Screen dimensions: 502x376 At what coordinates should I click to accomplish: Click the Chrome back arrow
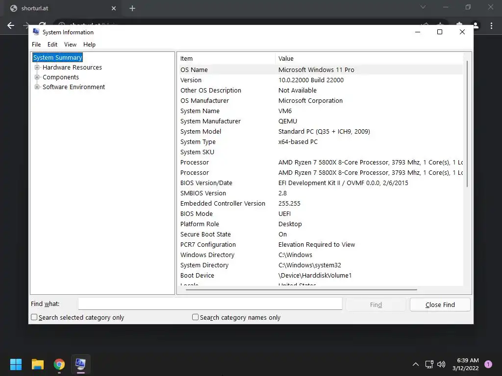pyautogui.click(x=11, y=25)
